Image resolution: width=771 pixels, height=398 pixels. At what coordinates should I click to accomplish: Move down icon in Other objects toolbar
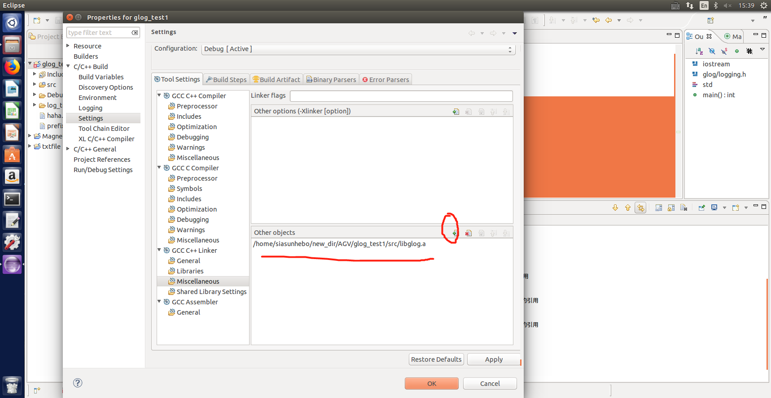tap(506, 233)
